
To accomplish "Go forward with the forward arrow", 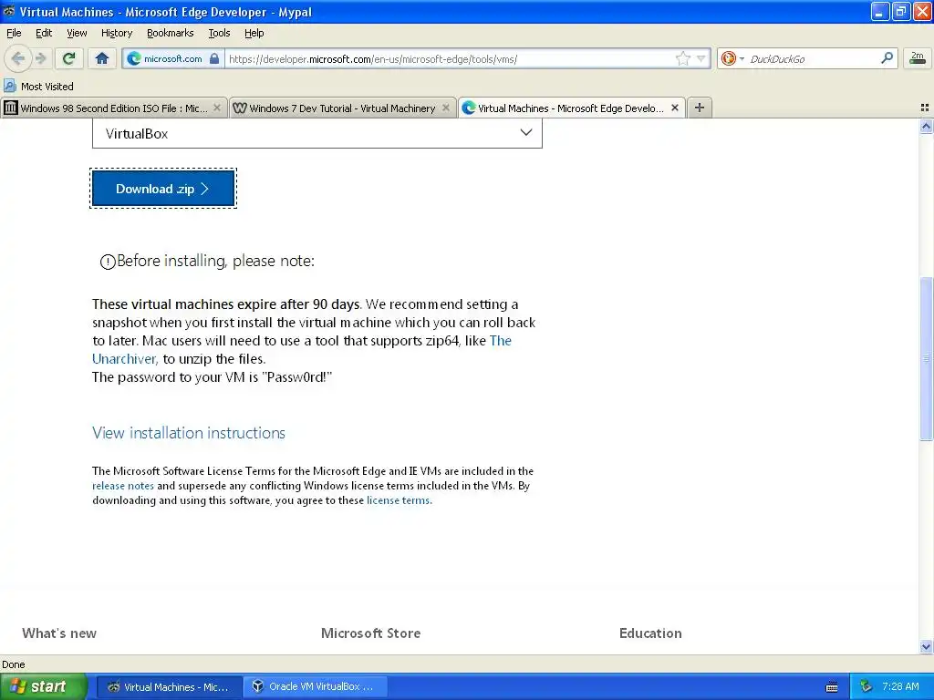I will pos(40,58).
